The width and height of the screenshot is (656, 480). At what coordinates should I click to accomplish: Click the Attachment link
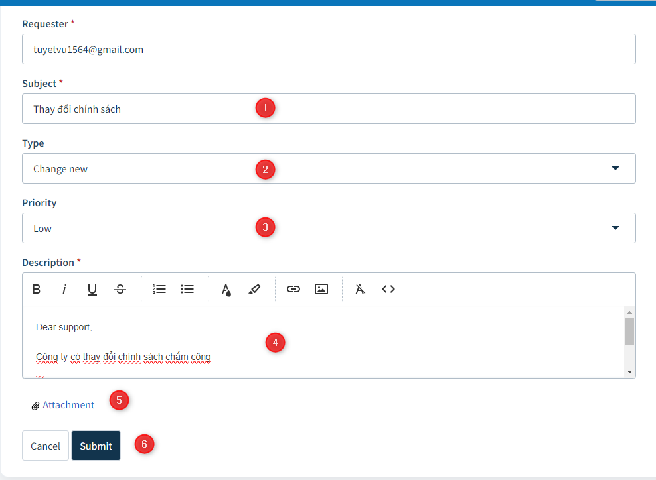point(68,405)
